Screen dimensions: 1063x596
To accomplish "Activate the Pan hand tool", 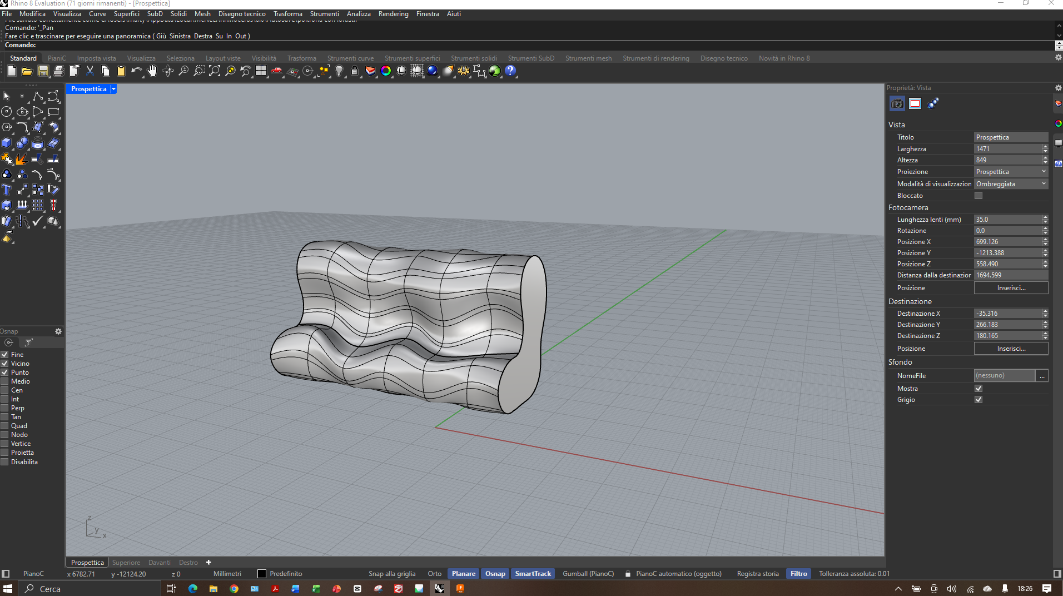I will 152,71.
